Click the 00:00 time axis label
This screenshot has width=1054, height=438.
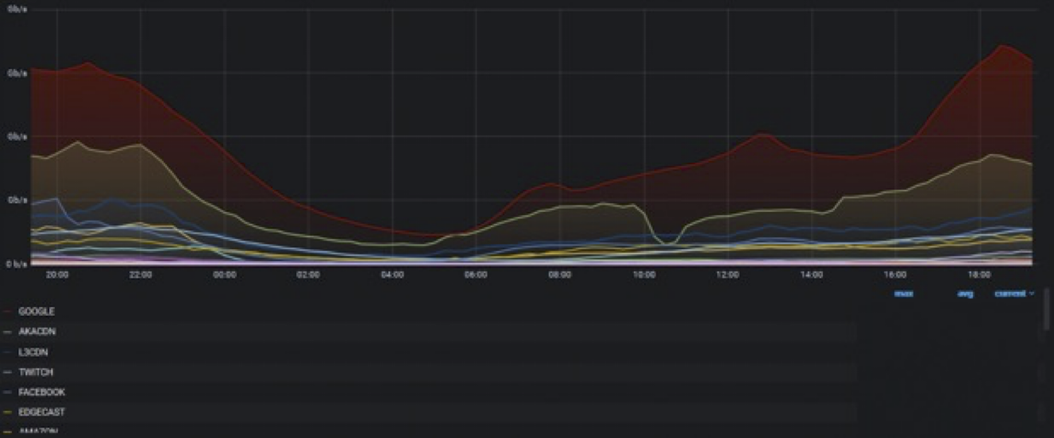(225, 275)
